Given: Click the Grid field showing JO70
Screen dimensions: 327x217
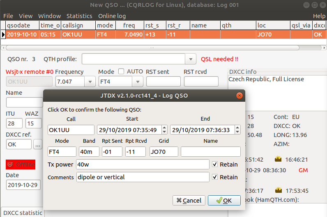Looking at the screenshot, I should (164, 152).
